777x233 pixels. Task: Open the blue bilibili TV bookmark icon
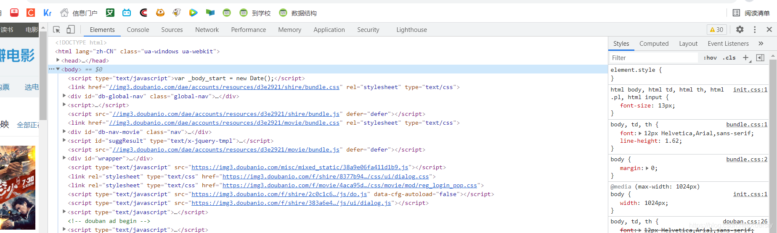(127, 13)
